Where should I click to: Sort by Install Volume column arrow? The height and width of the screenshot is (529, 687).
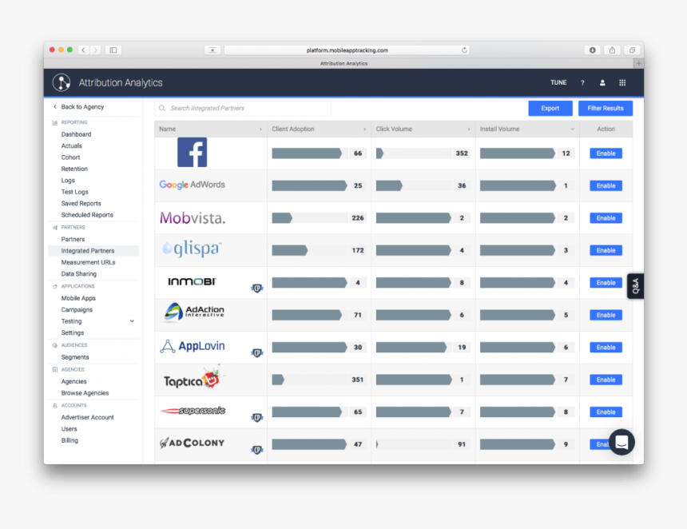572,129
